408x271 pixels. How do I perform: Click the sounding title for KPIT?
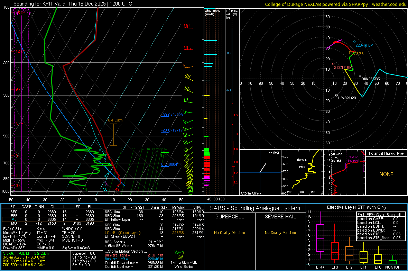[73, 4]
